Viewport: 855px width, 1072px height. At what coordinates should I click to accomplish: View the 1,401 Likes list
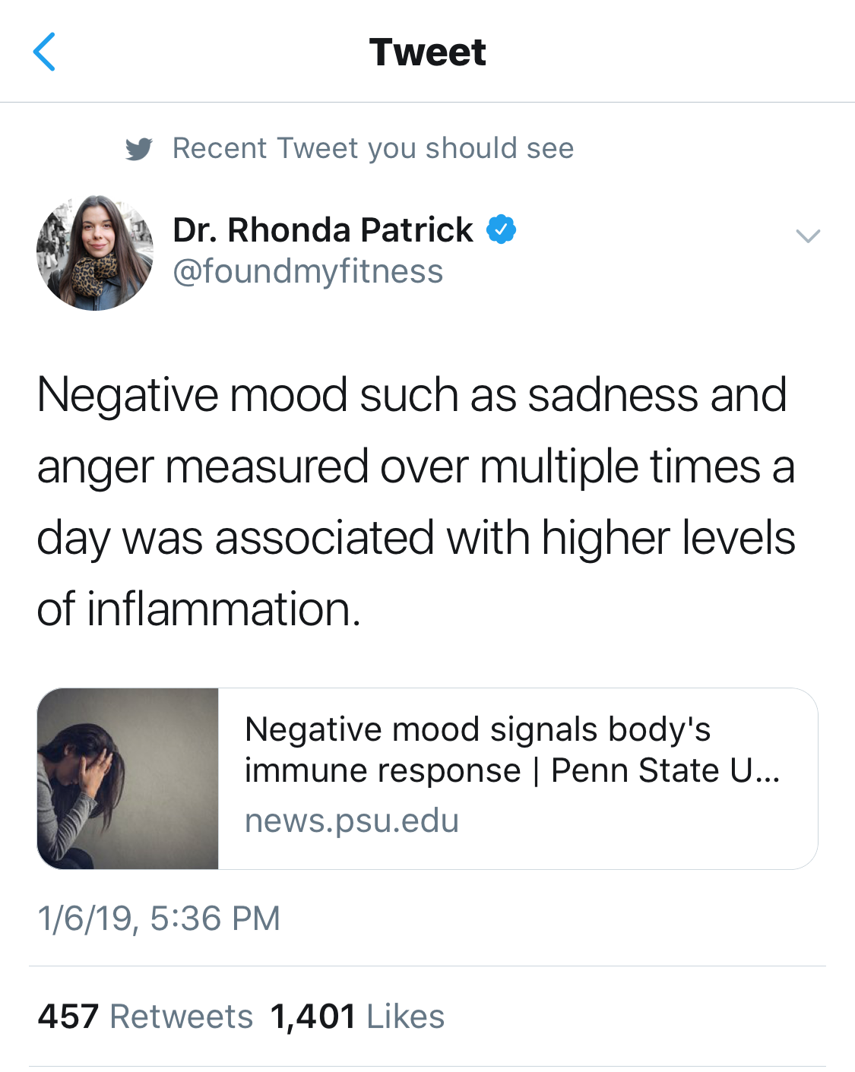[357, 1017]
